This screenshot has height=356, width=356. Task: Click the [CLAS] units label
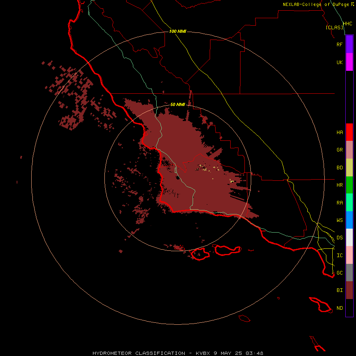tap(334, 27)
